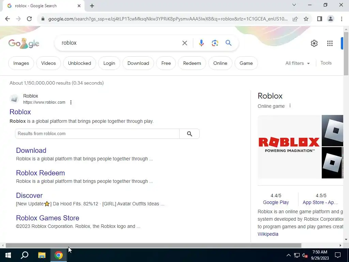Open the tab search chevron
349x262 pixels.
click(x=294, y=5)
